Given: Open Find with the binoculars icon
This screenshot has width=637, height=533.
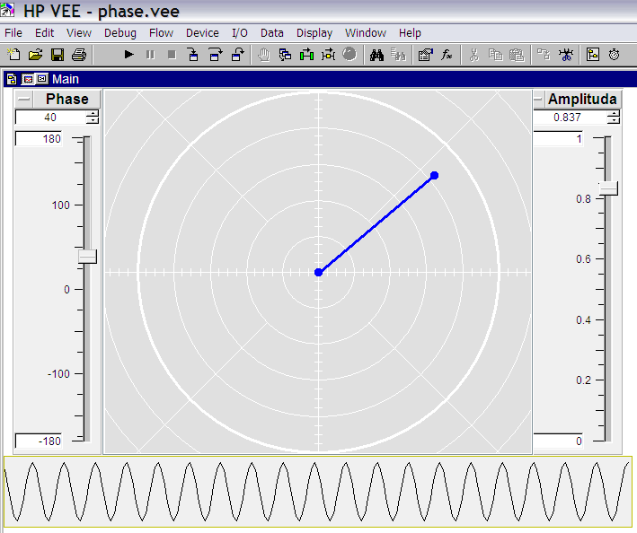Looking at the screenshot, I should (376, 55).
